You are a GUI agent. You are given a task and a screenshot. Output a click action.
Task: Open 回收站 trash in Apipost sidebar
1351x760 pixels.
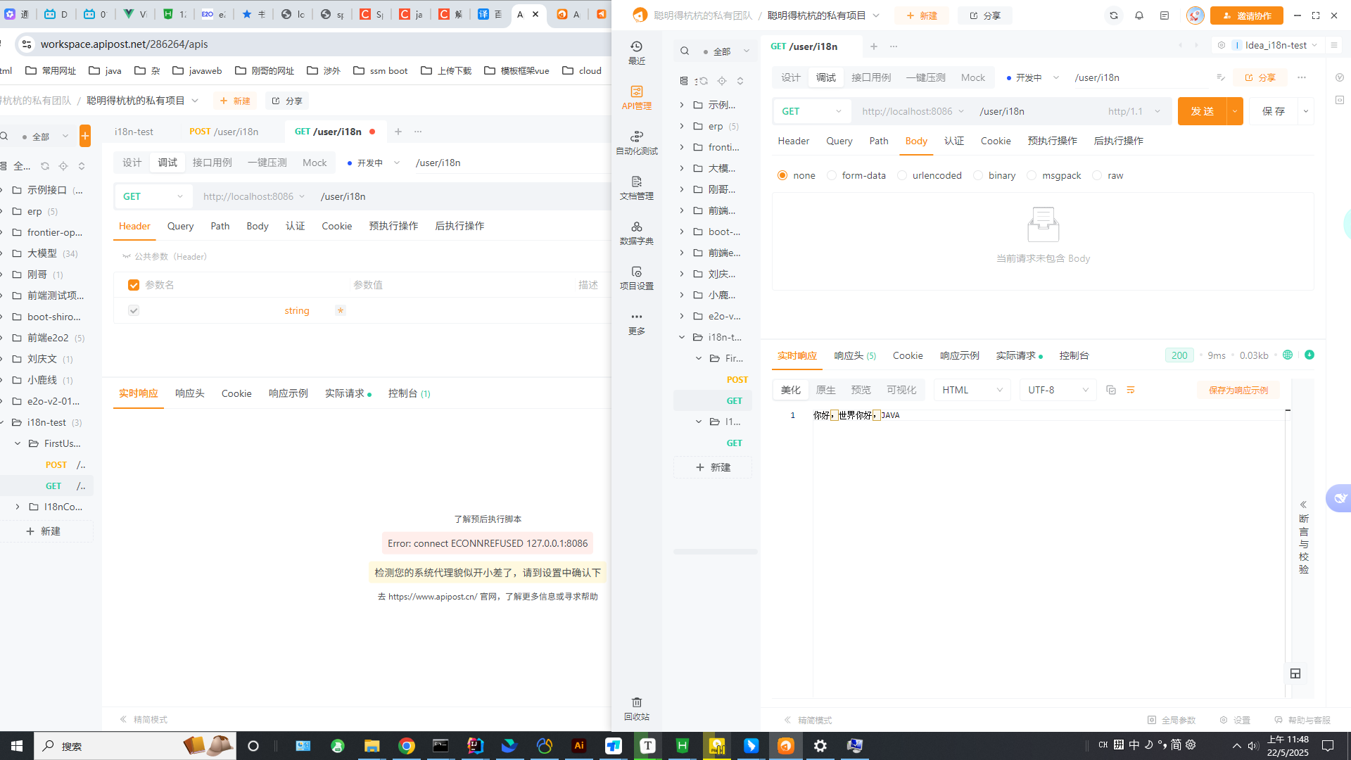coord(636,709)
